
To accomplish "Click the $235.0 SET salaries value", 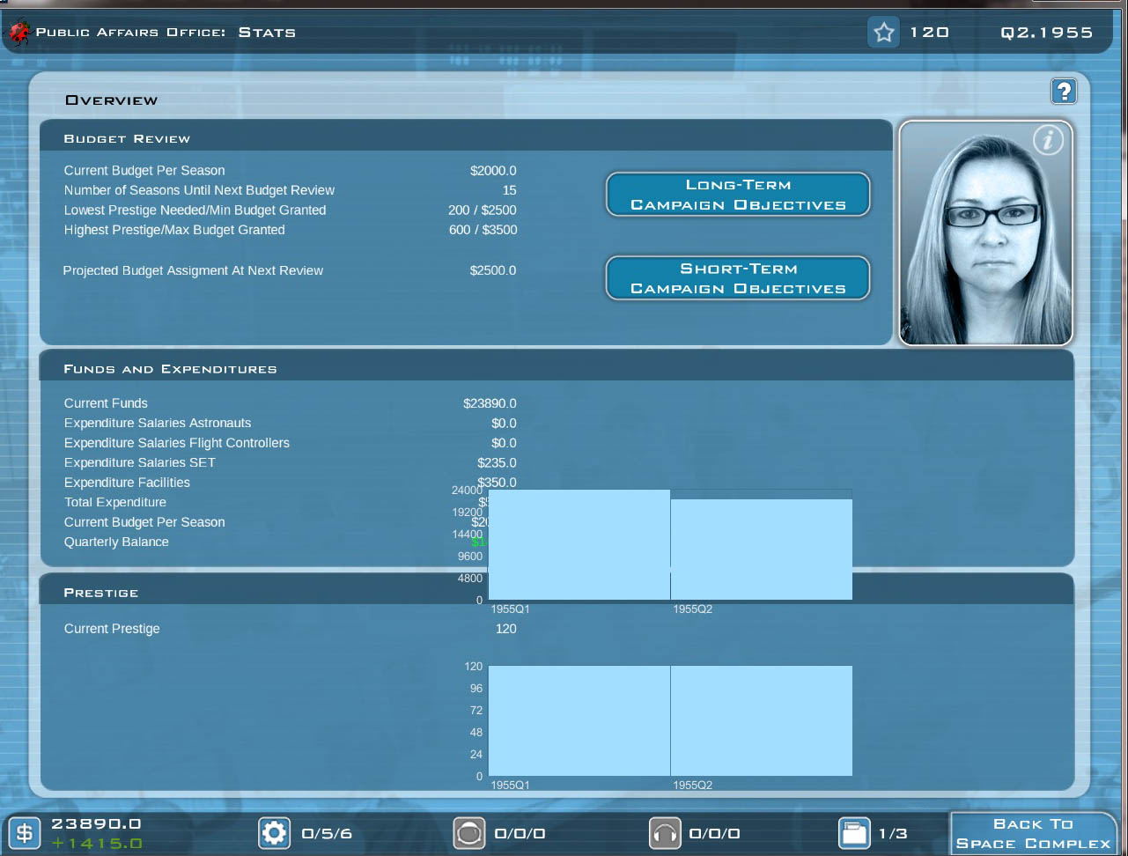I will (x=498, y=463).
